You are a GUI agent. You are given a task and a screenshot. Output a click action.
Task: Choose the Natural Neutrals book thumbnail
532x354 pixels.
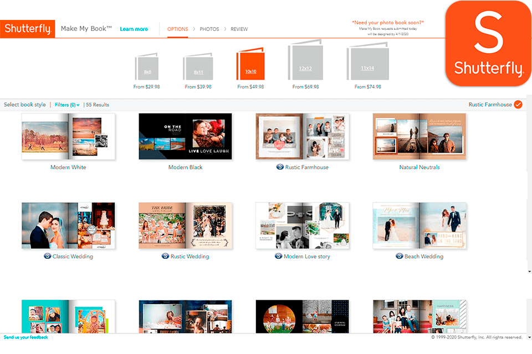coord(420,137)
